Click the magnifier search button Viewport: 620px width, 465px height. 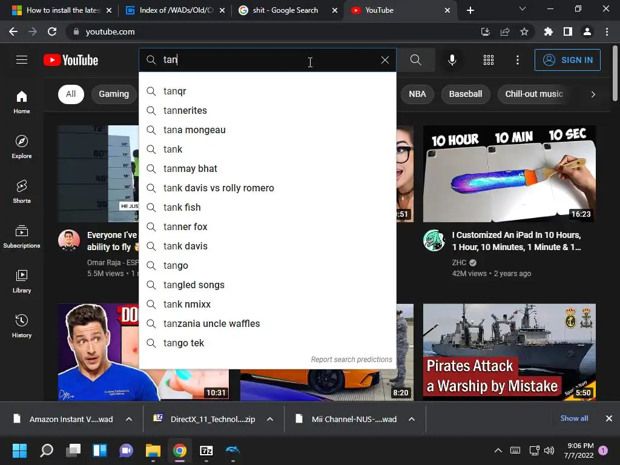coord(415,60)
